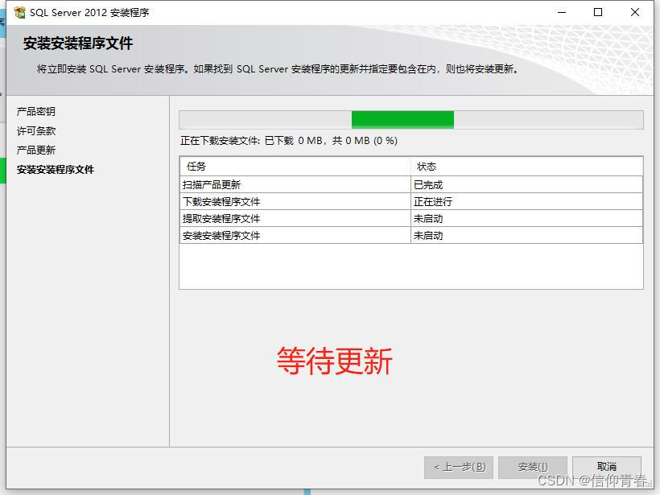Close the SQL Server 2012 setup window

(635, 12)
